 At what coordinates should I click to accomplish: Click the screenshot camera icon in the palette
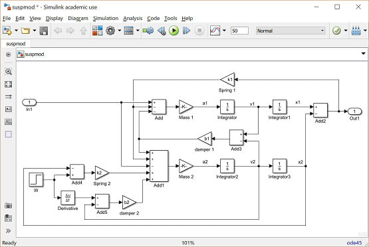[8, 206]
